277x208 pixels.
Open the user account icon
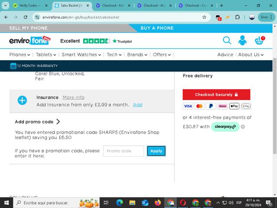click(242, 40)
